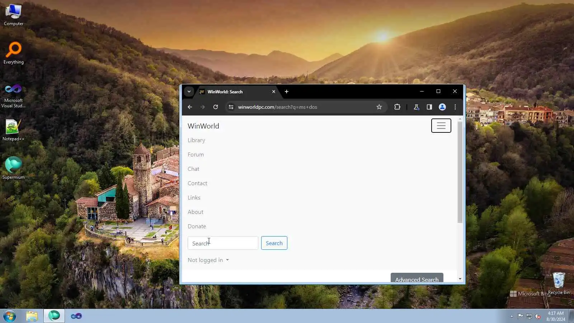Open Notepad++ desktop shortcut

point(13,130)
